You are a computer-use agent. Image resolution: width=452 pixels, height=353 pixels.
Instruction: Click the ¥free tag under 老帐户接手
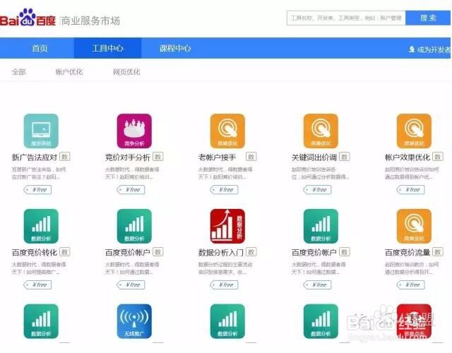pos(225,190)
